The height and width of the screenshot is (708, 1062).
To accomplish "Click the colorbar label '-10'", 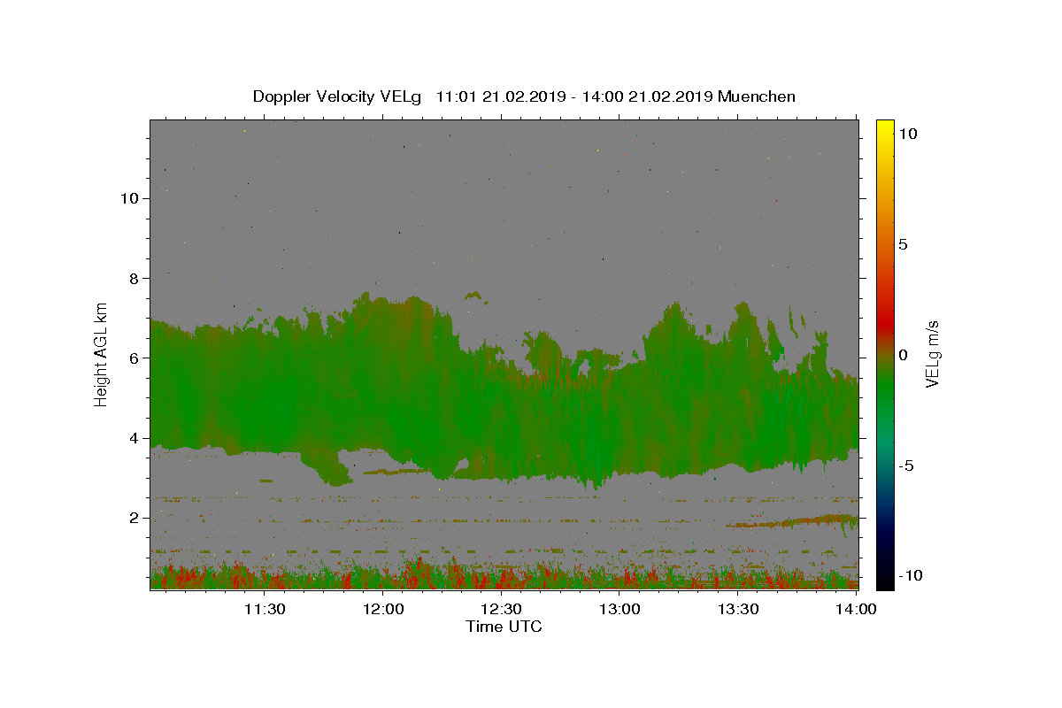I will click(x=911, y=575).
